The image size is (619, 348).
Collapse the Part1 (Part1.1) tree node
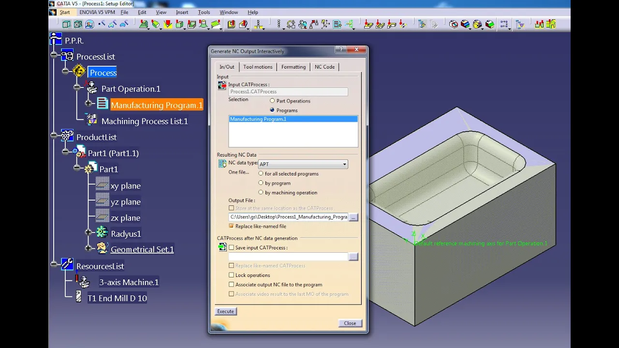(x=65, y=152)
